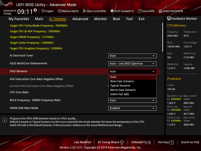Select ASUS MultiCore Enhancement label
Image resolution: width=201 pixels, height=151 pixels.
(x=28, y=63)
